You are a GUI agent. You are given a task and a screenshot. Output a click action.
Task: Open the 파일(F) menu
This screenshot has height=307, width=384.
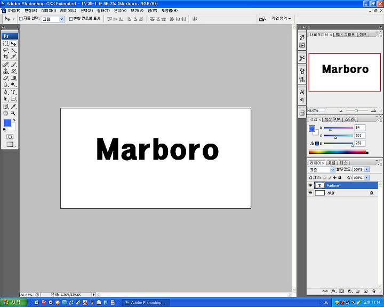(x=14, y=11)
